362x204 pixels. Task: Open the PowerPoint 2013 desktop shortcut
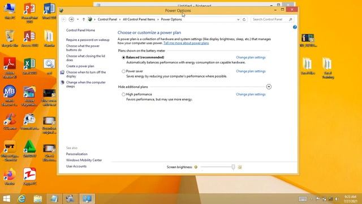click(29, 12)
